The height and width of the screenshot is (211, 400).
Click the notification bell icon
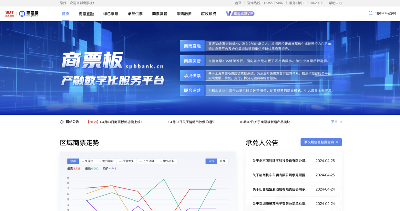[370, 13]
